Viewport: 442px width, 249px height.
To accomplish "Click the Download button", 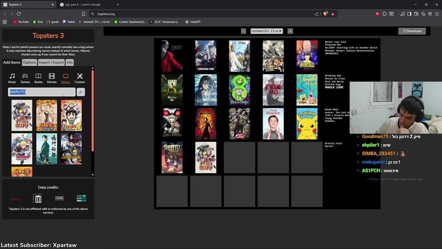I will [x=412, y=31].
